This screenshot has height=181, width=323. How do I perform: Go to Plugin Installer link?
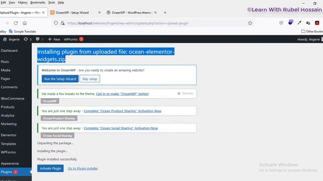[83, 168]
